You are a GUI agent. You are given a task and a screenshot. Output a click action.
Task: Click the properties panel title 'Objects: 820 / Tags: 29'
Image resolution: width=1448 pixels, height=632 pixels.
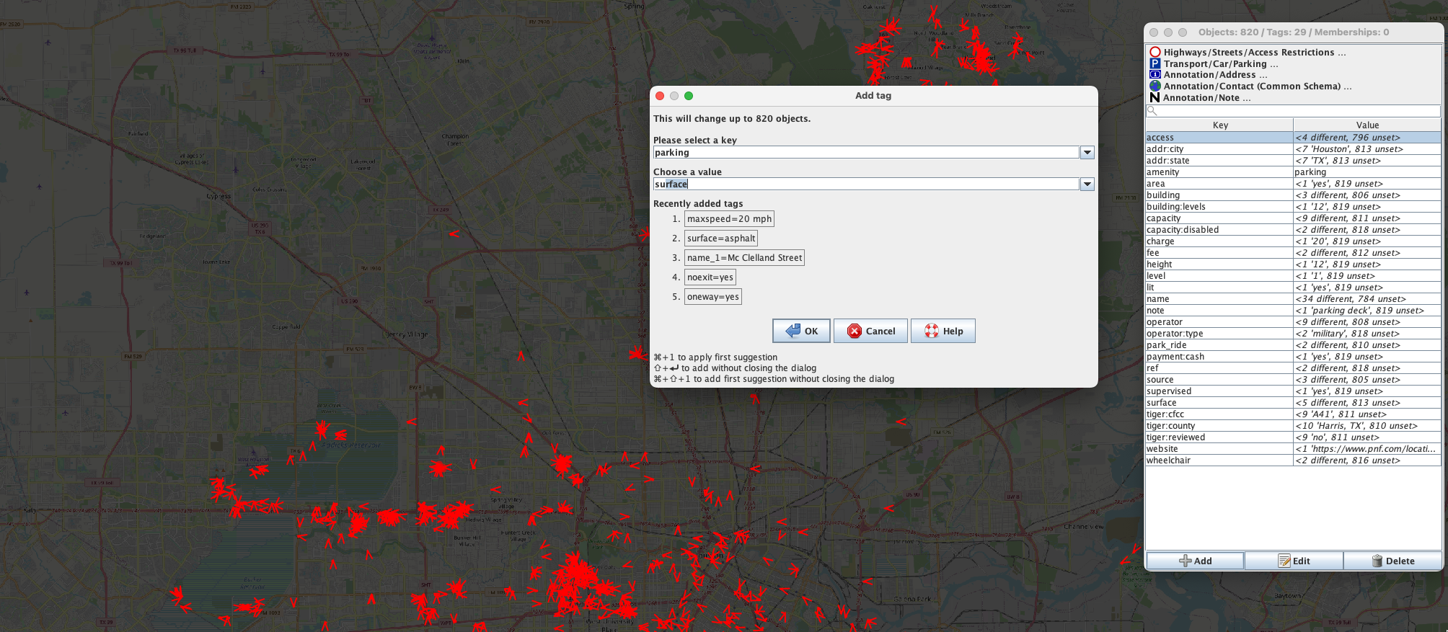click(1293, 32)
